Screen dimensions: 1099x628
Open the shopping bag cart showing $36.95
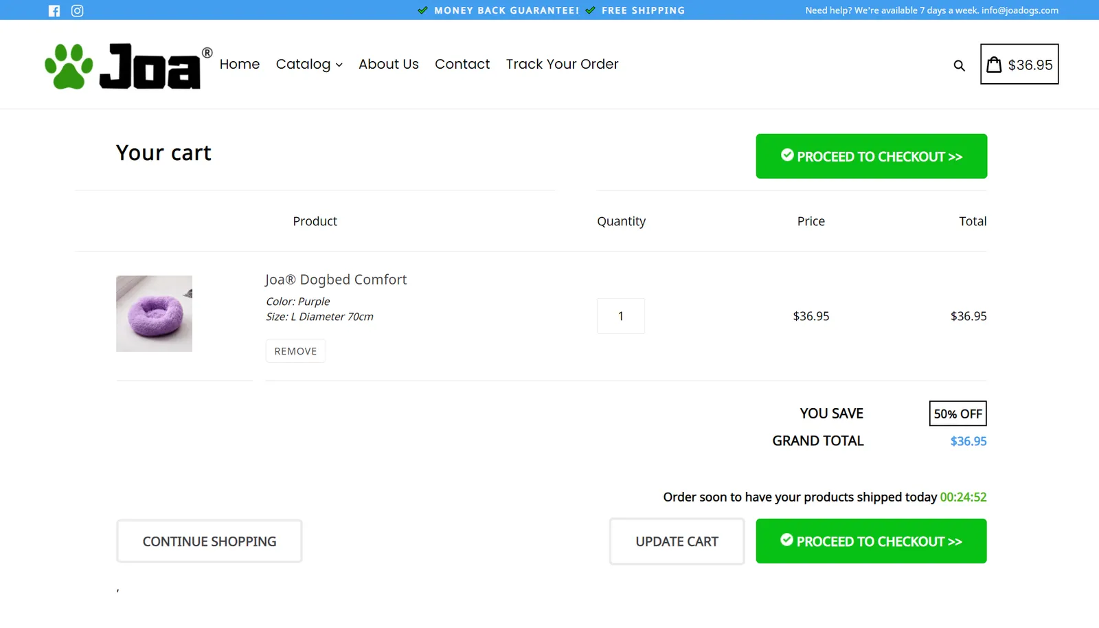[x=1019, y=64]
